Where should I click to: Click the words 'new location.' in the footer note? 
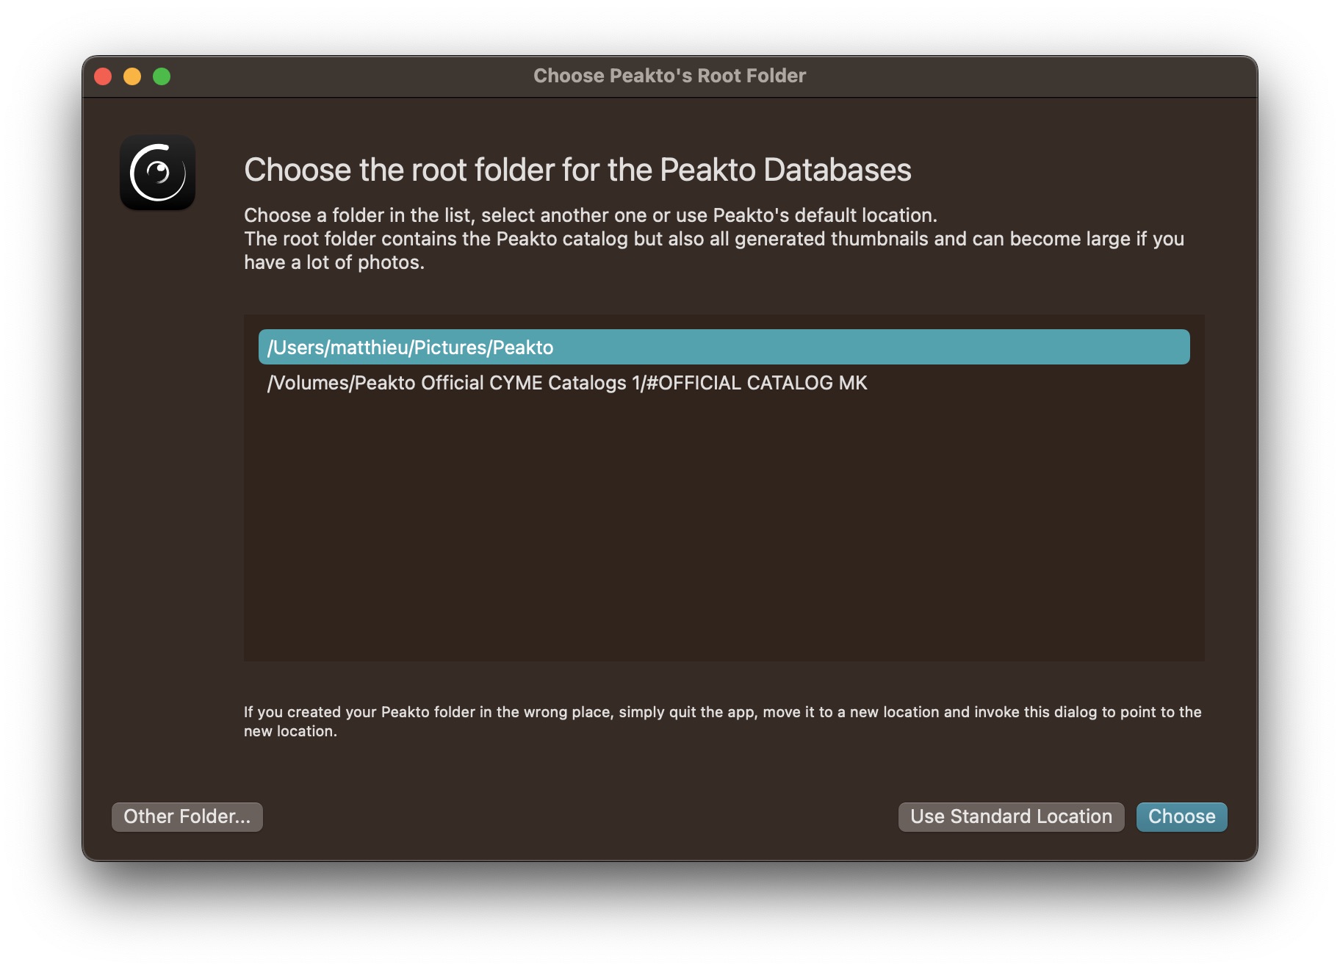click(290, 731)
